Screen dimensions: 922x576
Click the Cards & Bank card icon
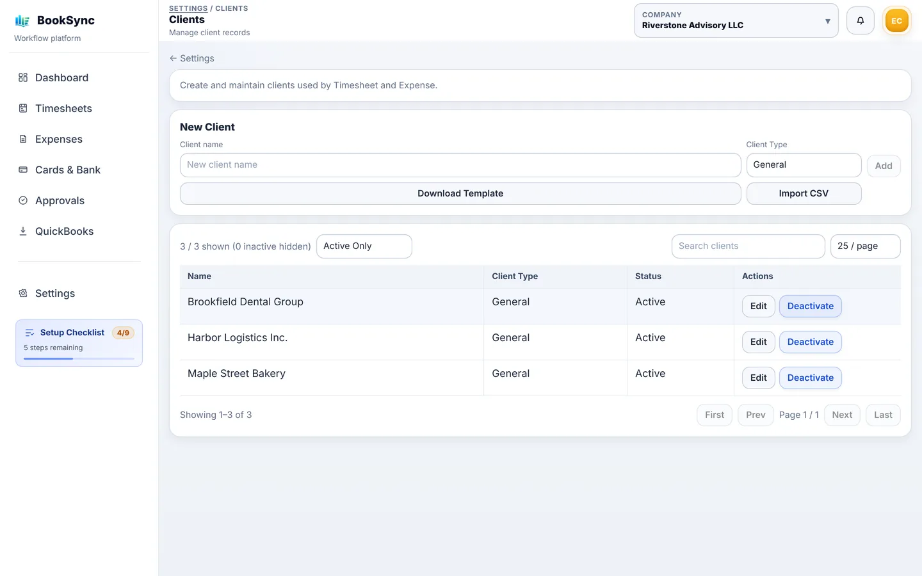tap(23, 170)
